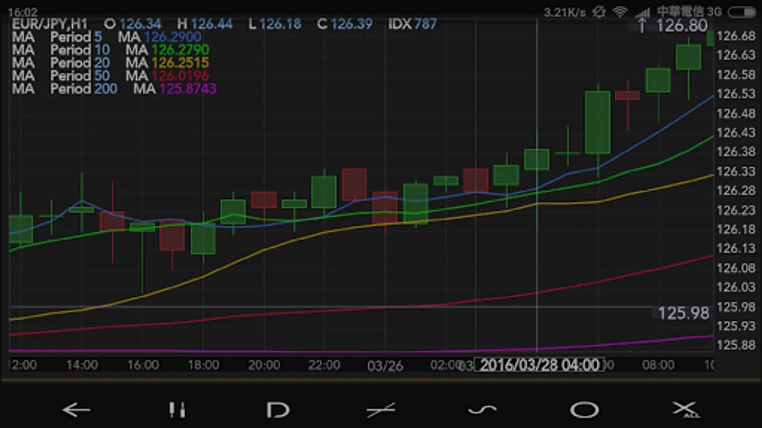Tap the 126.13 price axis label
Viewport: 762px width, 428px height.
[736, 248]
